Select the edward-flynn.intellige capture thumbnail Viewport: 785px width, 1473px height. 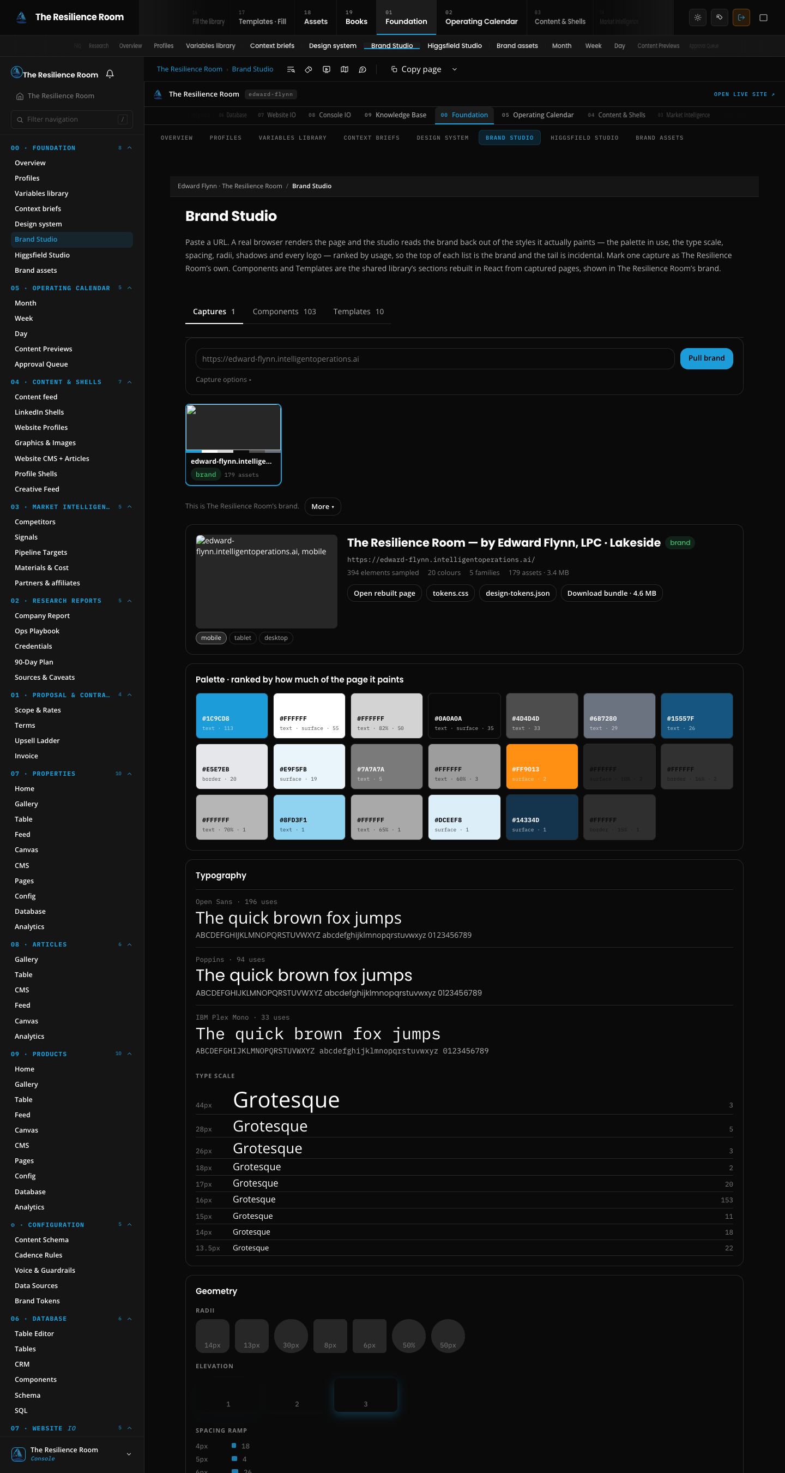click(x=233, y=445)
